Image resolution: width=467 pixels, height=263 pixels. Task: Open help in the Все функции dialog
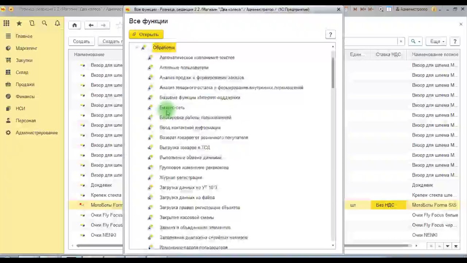point(331,34)
